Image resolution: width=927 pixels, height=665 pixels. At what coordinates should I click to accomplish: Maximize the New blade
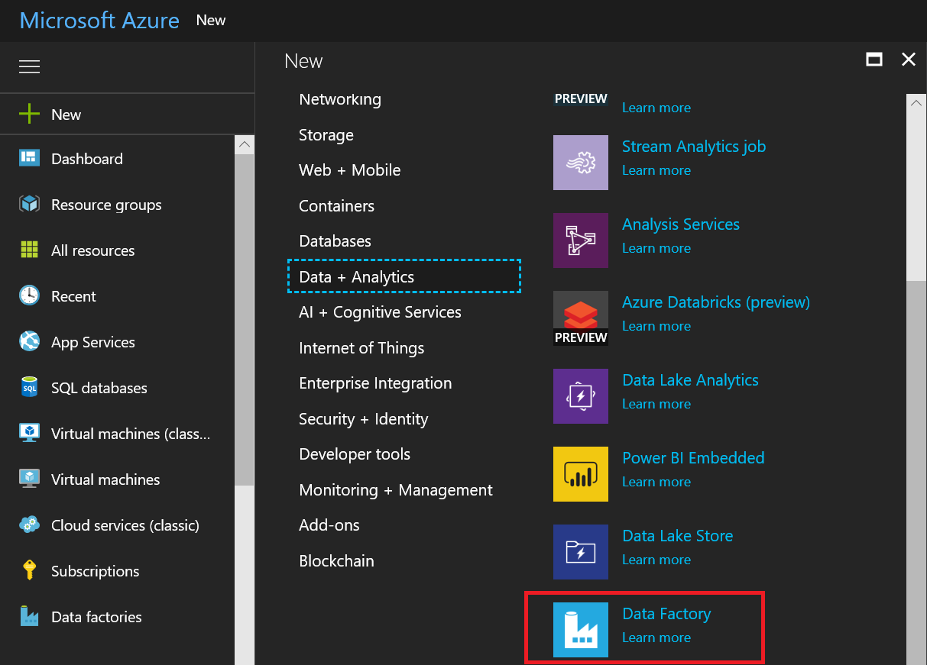coord(874,60)
